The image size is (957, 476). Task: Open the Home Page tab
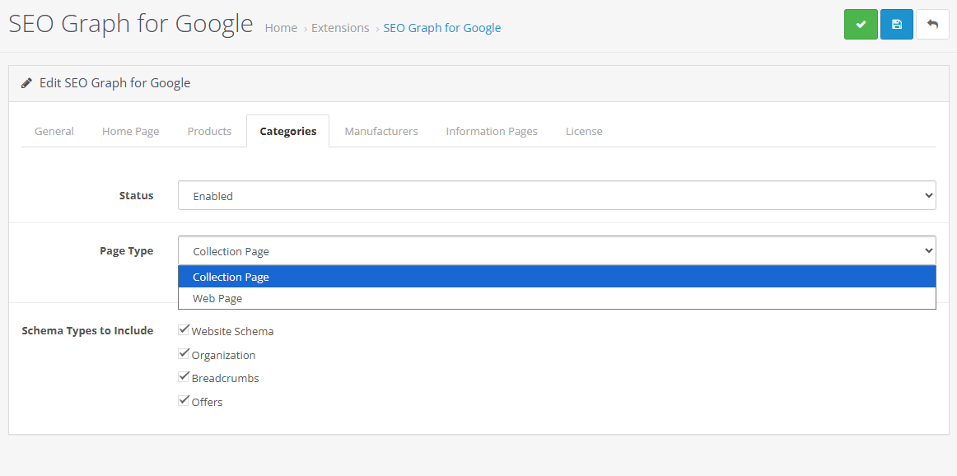(x=130, y=131)
